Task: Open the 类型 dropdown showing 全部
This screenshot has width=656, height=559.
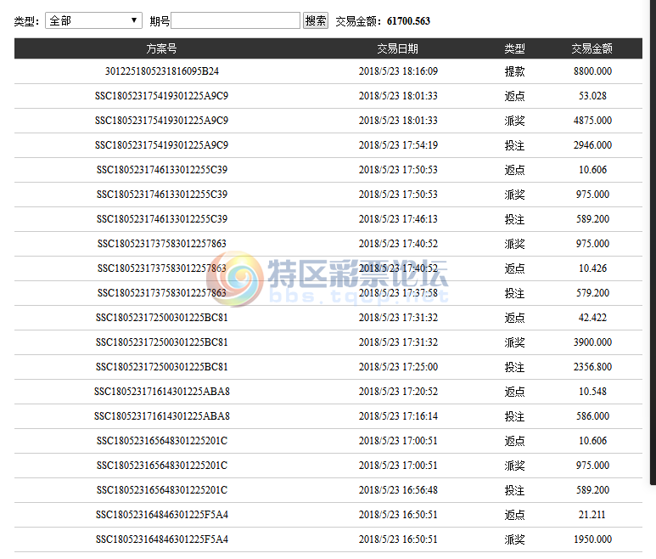Action: [93, 20]
